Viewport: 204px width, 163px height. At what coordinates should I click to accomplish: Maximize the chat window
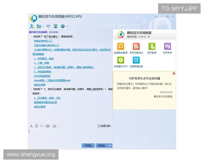167,17
